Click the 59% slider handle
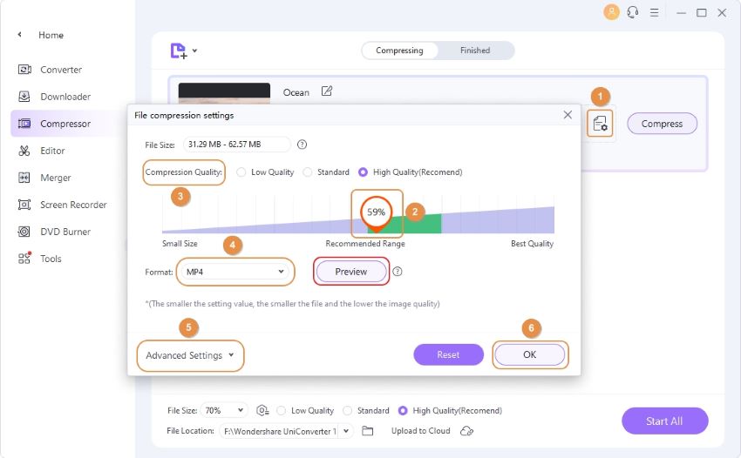 (x=377, y=213)
